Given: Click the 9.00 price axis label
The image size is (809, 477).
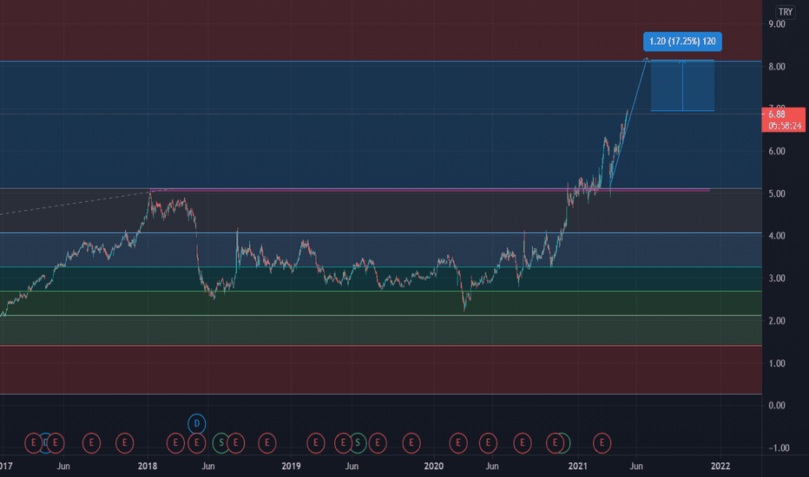Looking at the screenshot, I should pyautogui.click(x=777, y=24).
